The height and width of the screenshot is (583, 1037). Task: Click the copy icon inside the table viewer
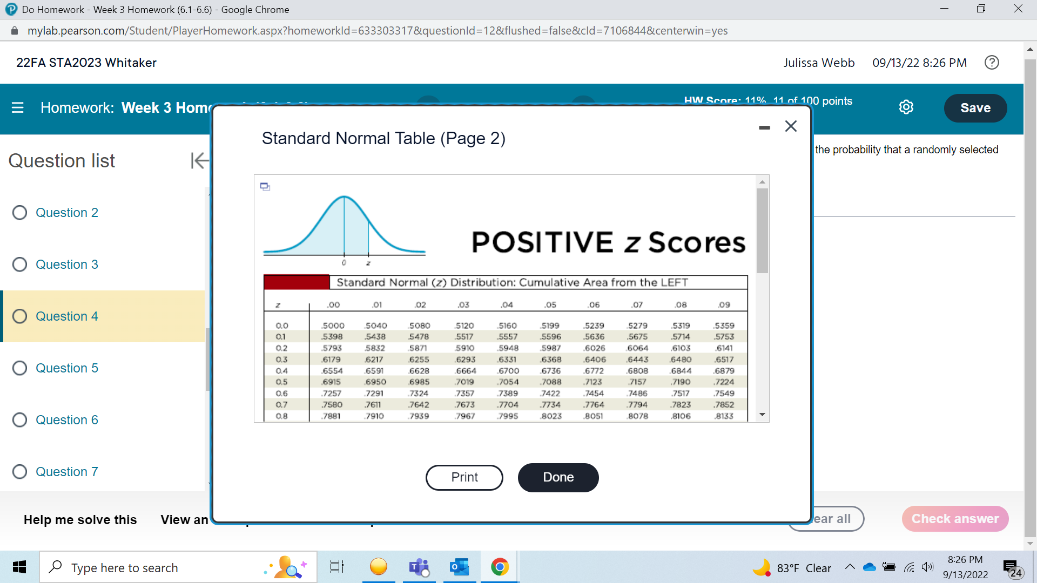[x=265, y=186]
